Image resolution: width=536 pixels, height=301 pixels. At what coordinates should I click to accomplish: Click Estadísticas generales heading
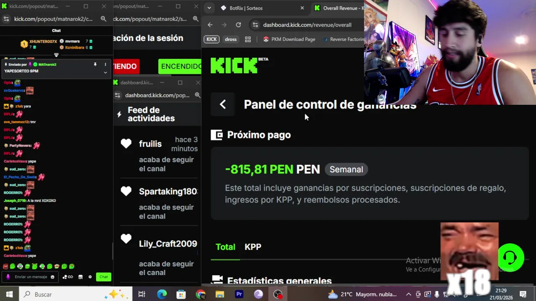[x=279, y=281]
